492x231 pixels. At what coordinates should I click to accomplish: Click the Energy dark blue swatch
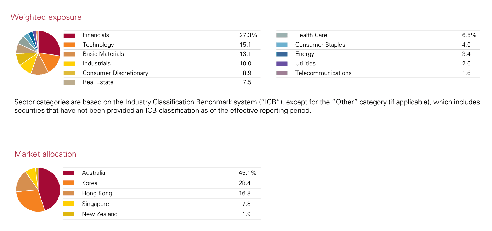coord(282,54)
